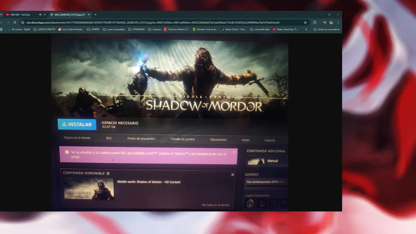Viewport: 416px width, 234px height.
Task: Mute the GIRI GIRI YouTube tab audio
Action: pos(40,15)
